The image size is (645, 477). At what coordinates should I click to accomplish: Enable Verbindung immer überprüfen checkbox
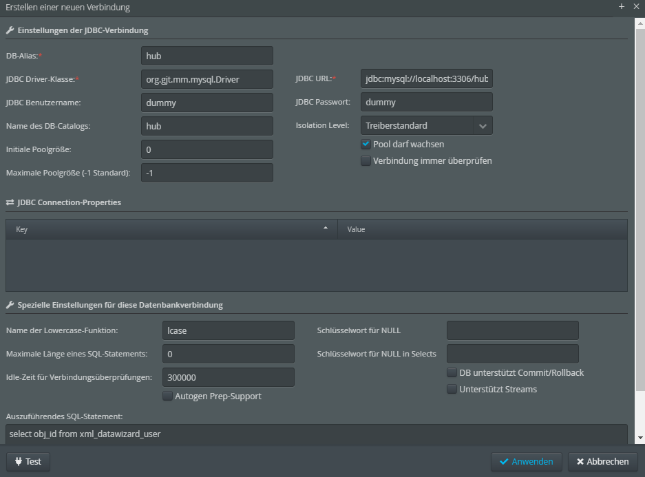point(366,161)
